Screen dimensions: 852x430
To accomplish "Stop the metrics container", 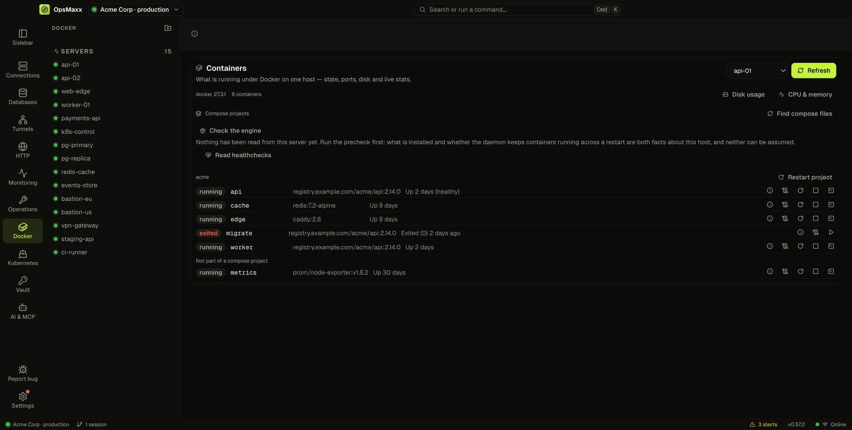I will [x=816, y=272].
